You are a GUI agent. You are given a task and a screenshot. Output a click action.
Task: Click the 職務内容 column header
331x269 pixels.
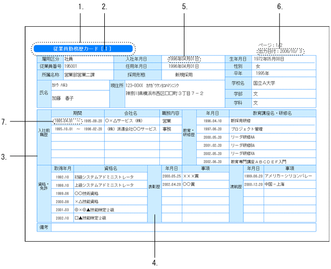[171, 113]
